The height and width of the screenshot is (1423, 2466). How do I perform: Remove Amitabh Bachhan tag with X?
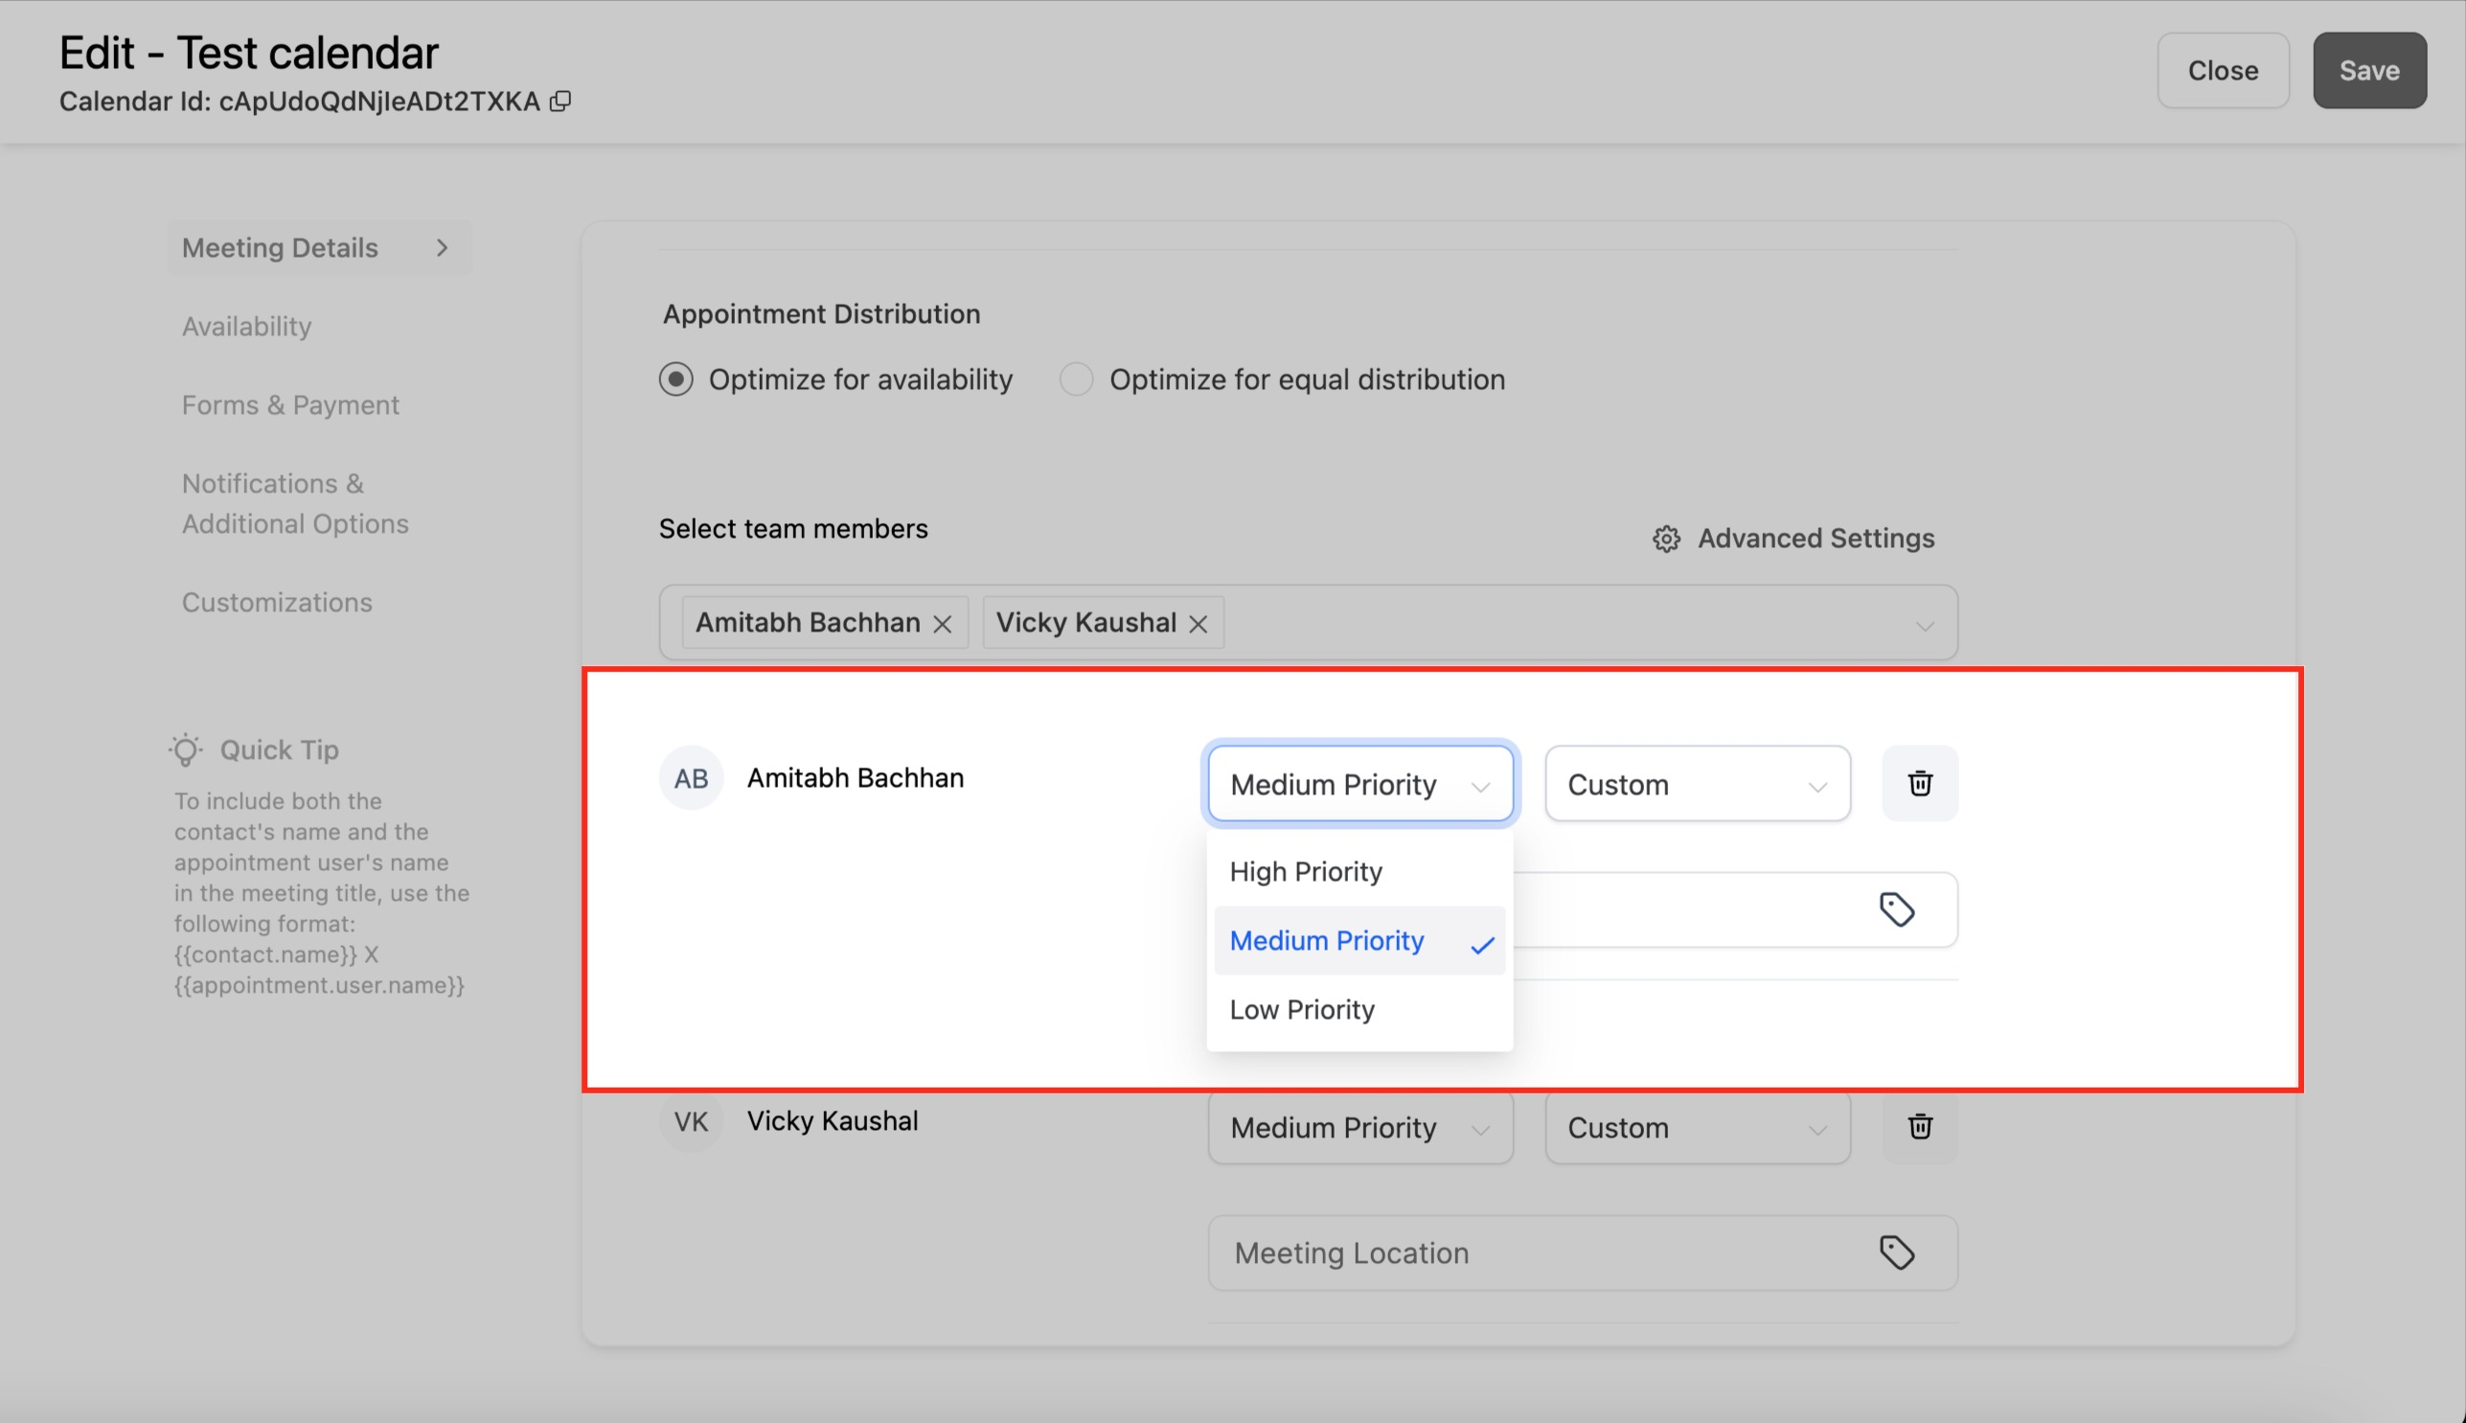(x=942, y=624)
